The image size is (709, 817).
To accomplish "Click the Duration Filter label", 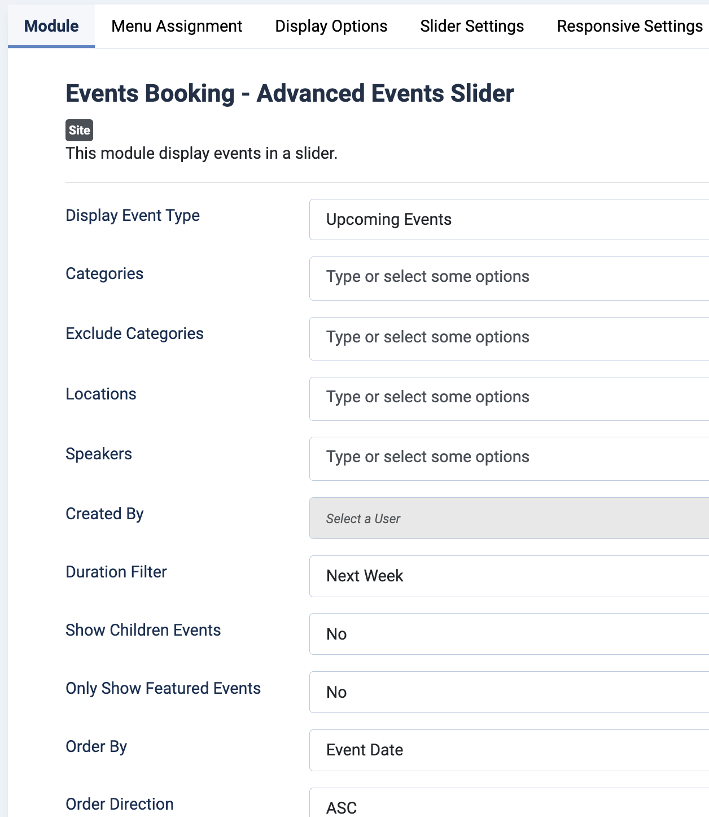I will pyautogui.click(x=116, y=572).
